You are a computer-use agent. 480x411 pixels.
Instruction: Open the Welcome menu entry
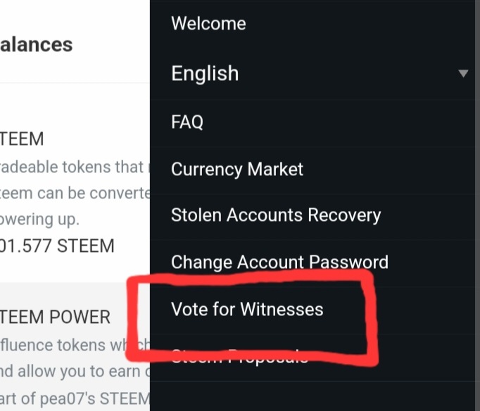208,23
